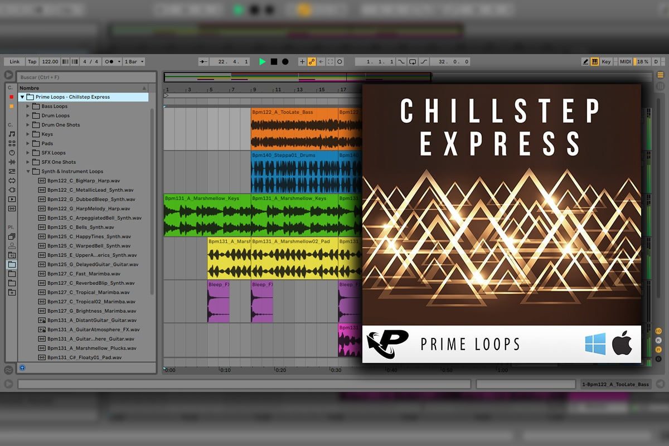The width and height of the screenshot is (669, 446).
Task: Expand the Drum Loops folder
Action: [28, 115]
